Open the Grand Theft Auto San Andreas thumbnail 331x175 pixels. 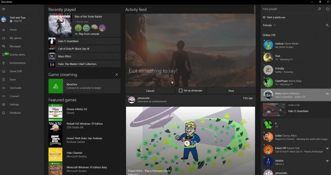pyautogui.click(x=56, y=140)
